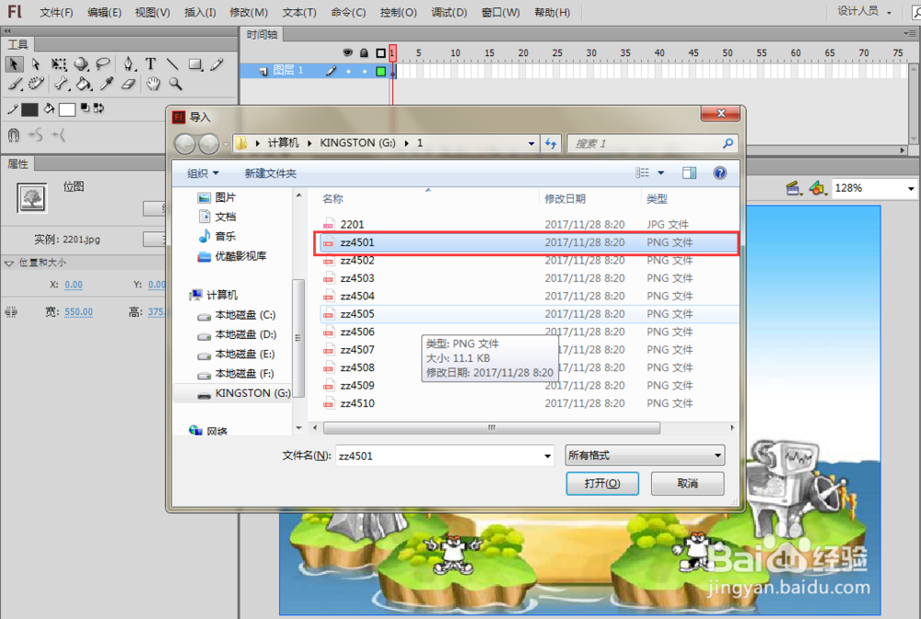Click the Edit Scene clapperboard icon
The height and width of the screenshot is (619, 921).
(x=794, y=189)
